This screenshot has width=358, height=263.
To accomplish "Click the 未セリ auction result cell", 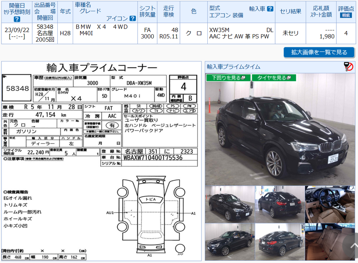I will 291,33.
